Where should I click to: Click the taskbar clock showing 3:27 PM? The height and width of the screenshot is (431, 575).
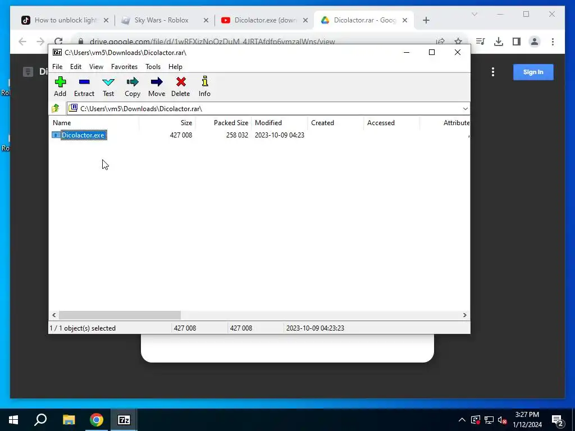click(527, 420)
